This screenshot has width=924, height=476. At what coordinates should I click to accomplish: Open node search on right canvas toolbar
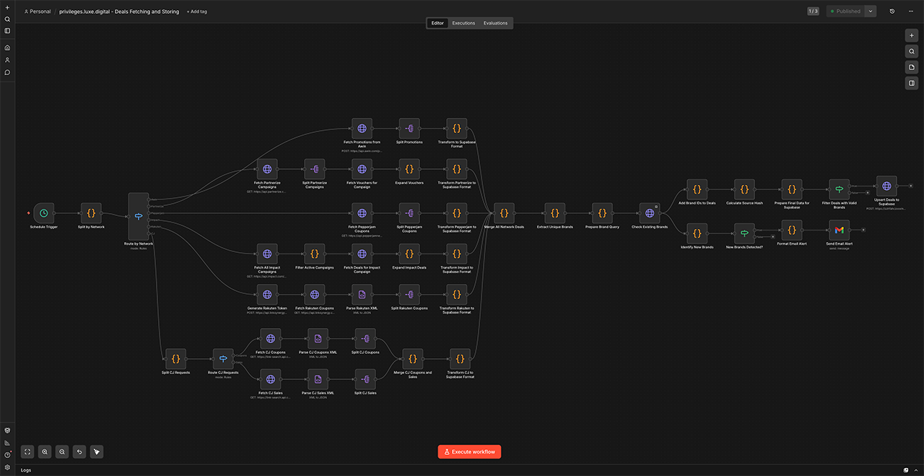[x=912, y=51]
